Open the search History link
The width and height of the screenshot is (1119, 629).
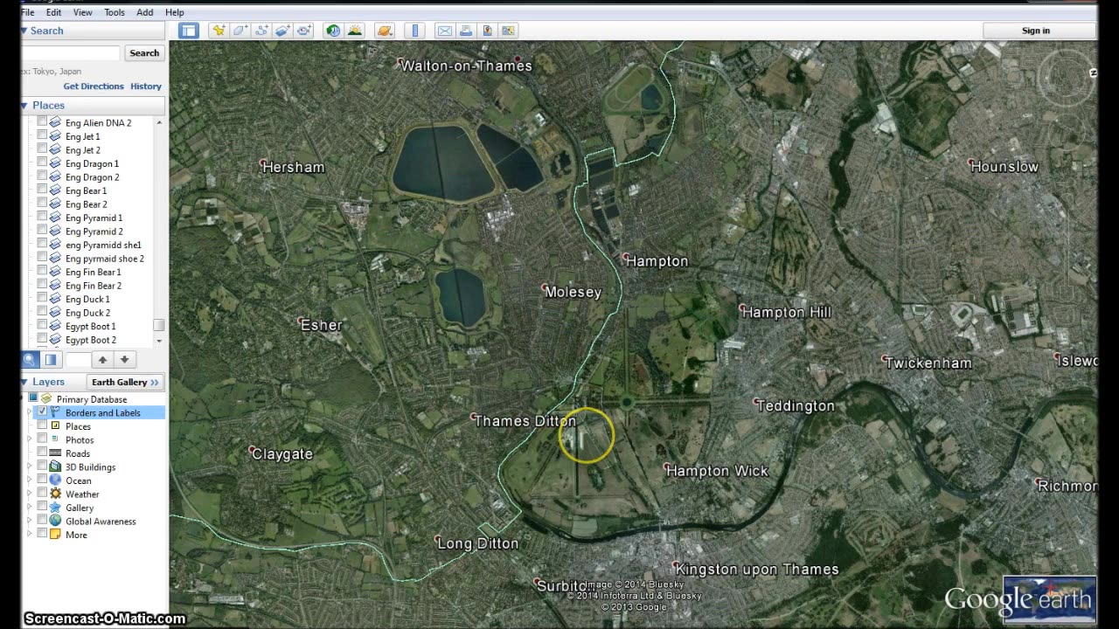coord(146,86)
